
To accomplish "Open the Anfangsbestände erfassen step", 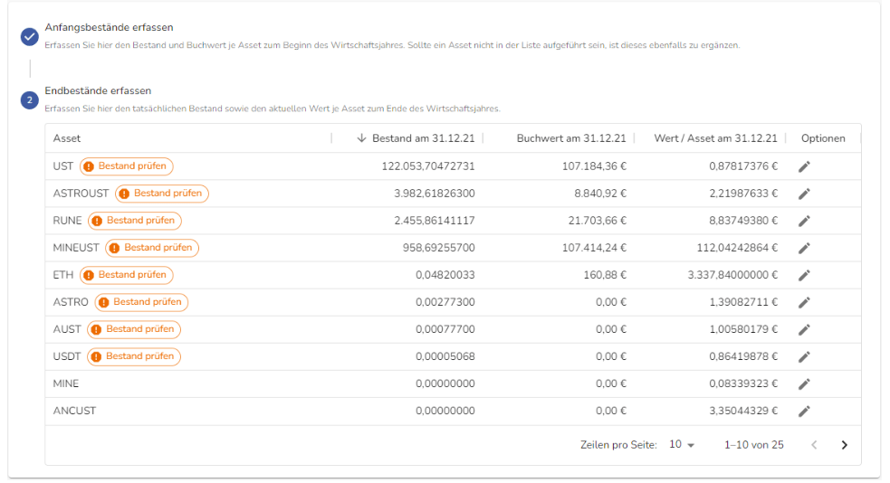I will [x=109, y=27].
